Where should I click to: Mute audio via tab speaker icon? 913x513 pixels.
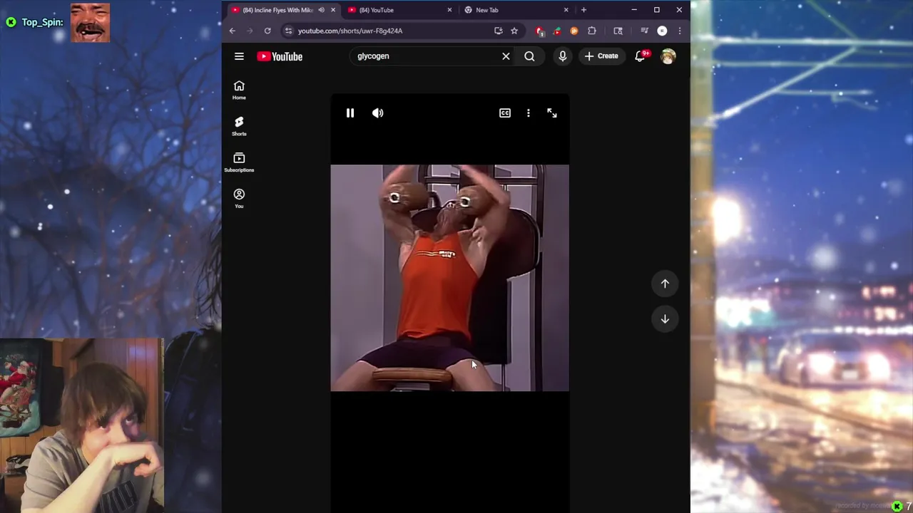pos(321,10)
